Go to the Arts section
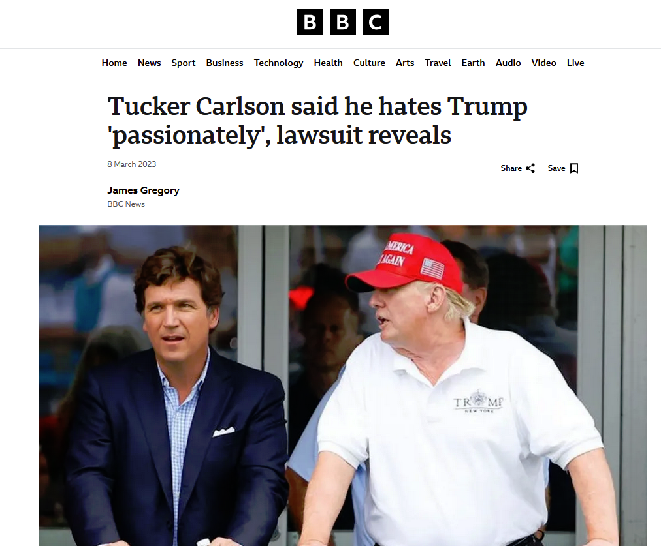Screen dimensions: 661x546 pos(405,63)
